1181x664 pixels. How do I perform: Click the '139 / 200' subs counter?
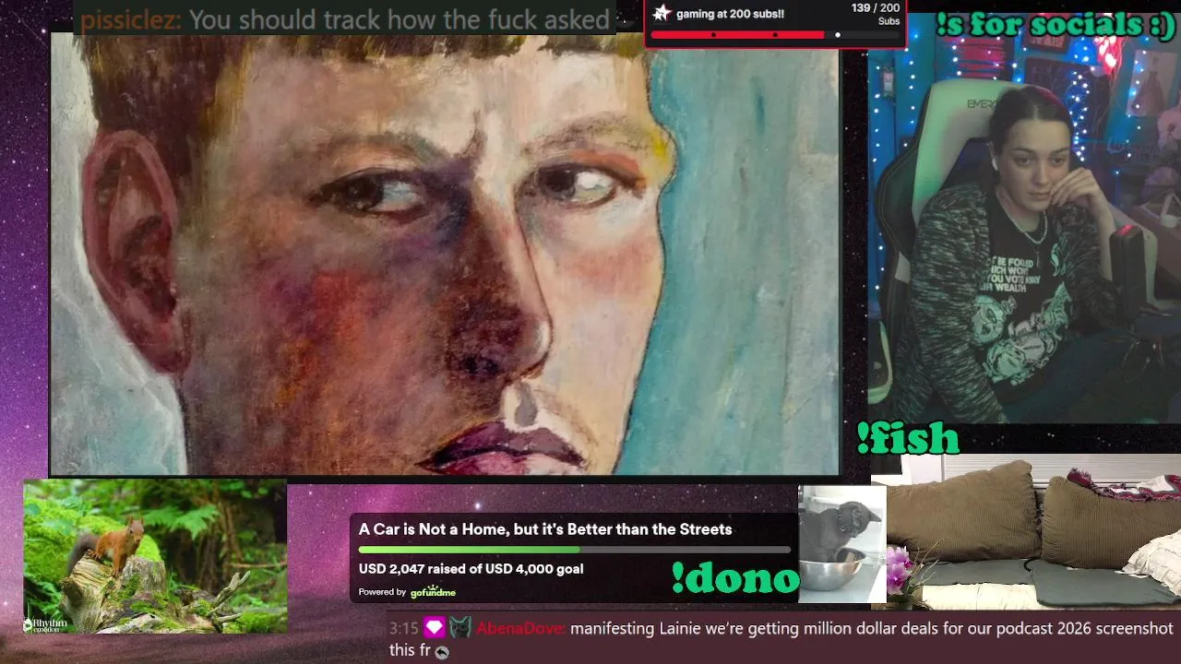coord(875,8)
